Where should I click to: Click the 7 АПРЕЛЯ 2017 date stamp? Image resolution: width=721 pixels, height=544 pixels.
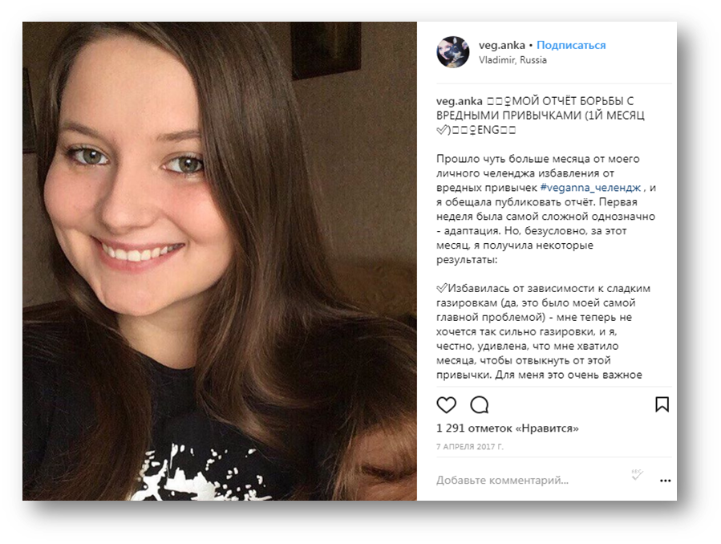(469, 446)
